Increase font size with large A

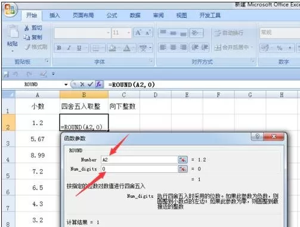coord(138,32)
